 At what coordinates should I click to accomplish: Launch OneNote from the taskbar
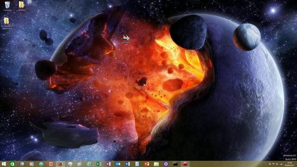coord(109,164)
